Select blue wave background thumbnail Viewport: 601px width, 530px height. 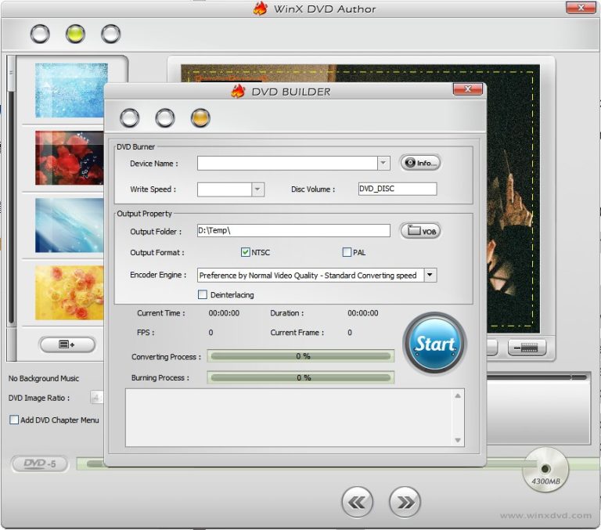[x=70, y=225]
